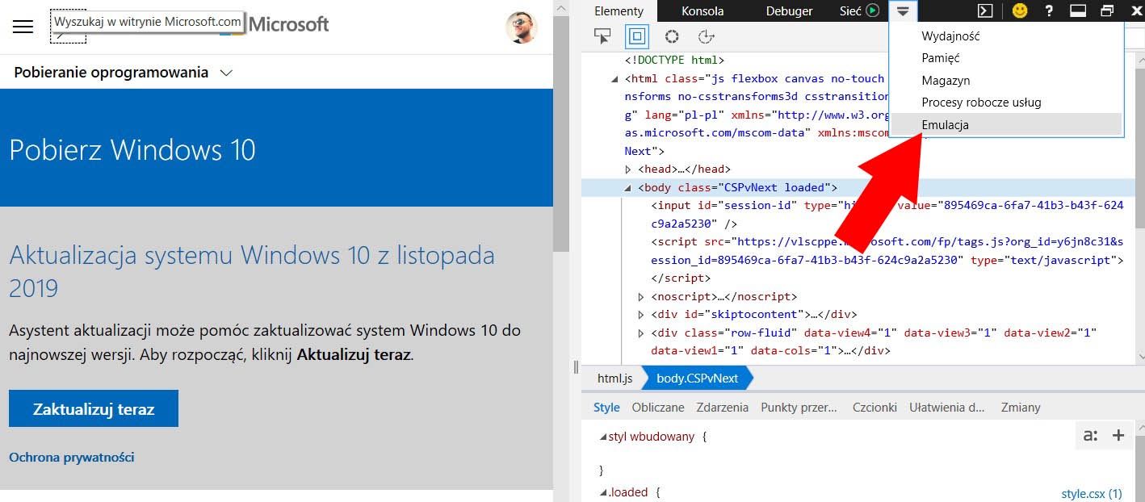
Task: Click the Zaktualizuj teraz button
Action: [94, 409]
